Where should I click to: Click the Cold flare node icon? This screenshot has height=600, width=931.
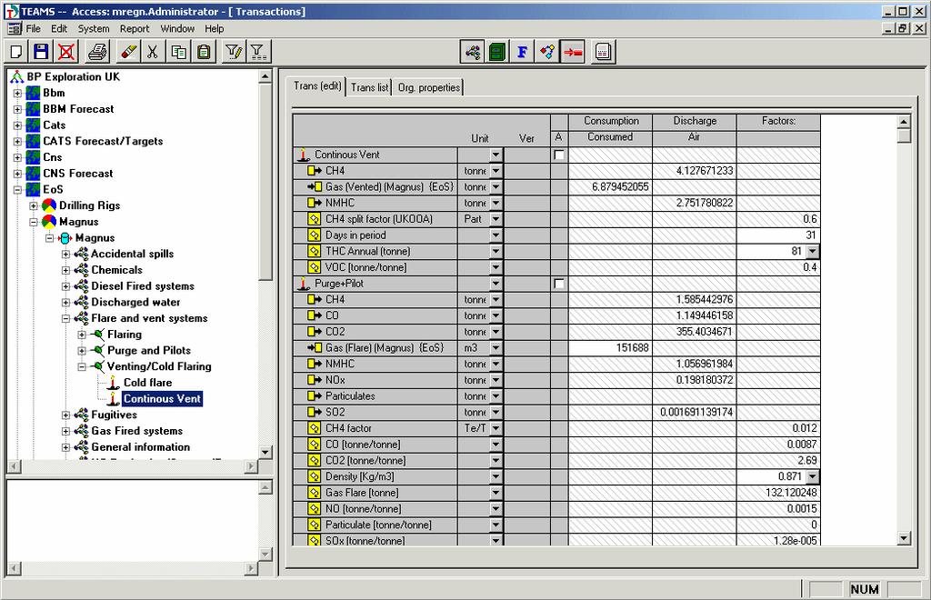click(x=114, y=382)
